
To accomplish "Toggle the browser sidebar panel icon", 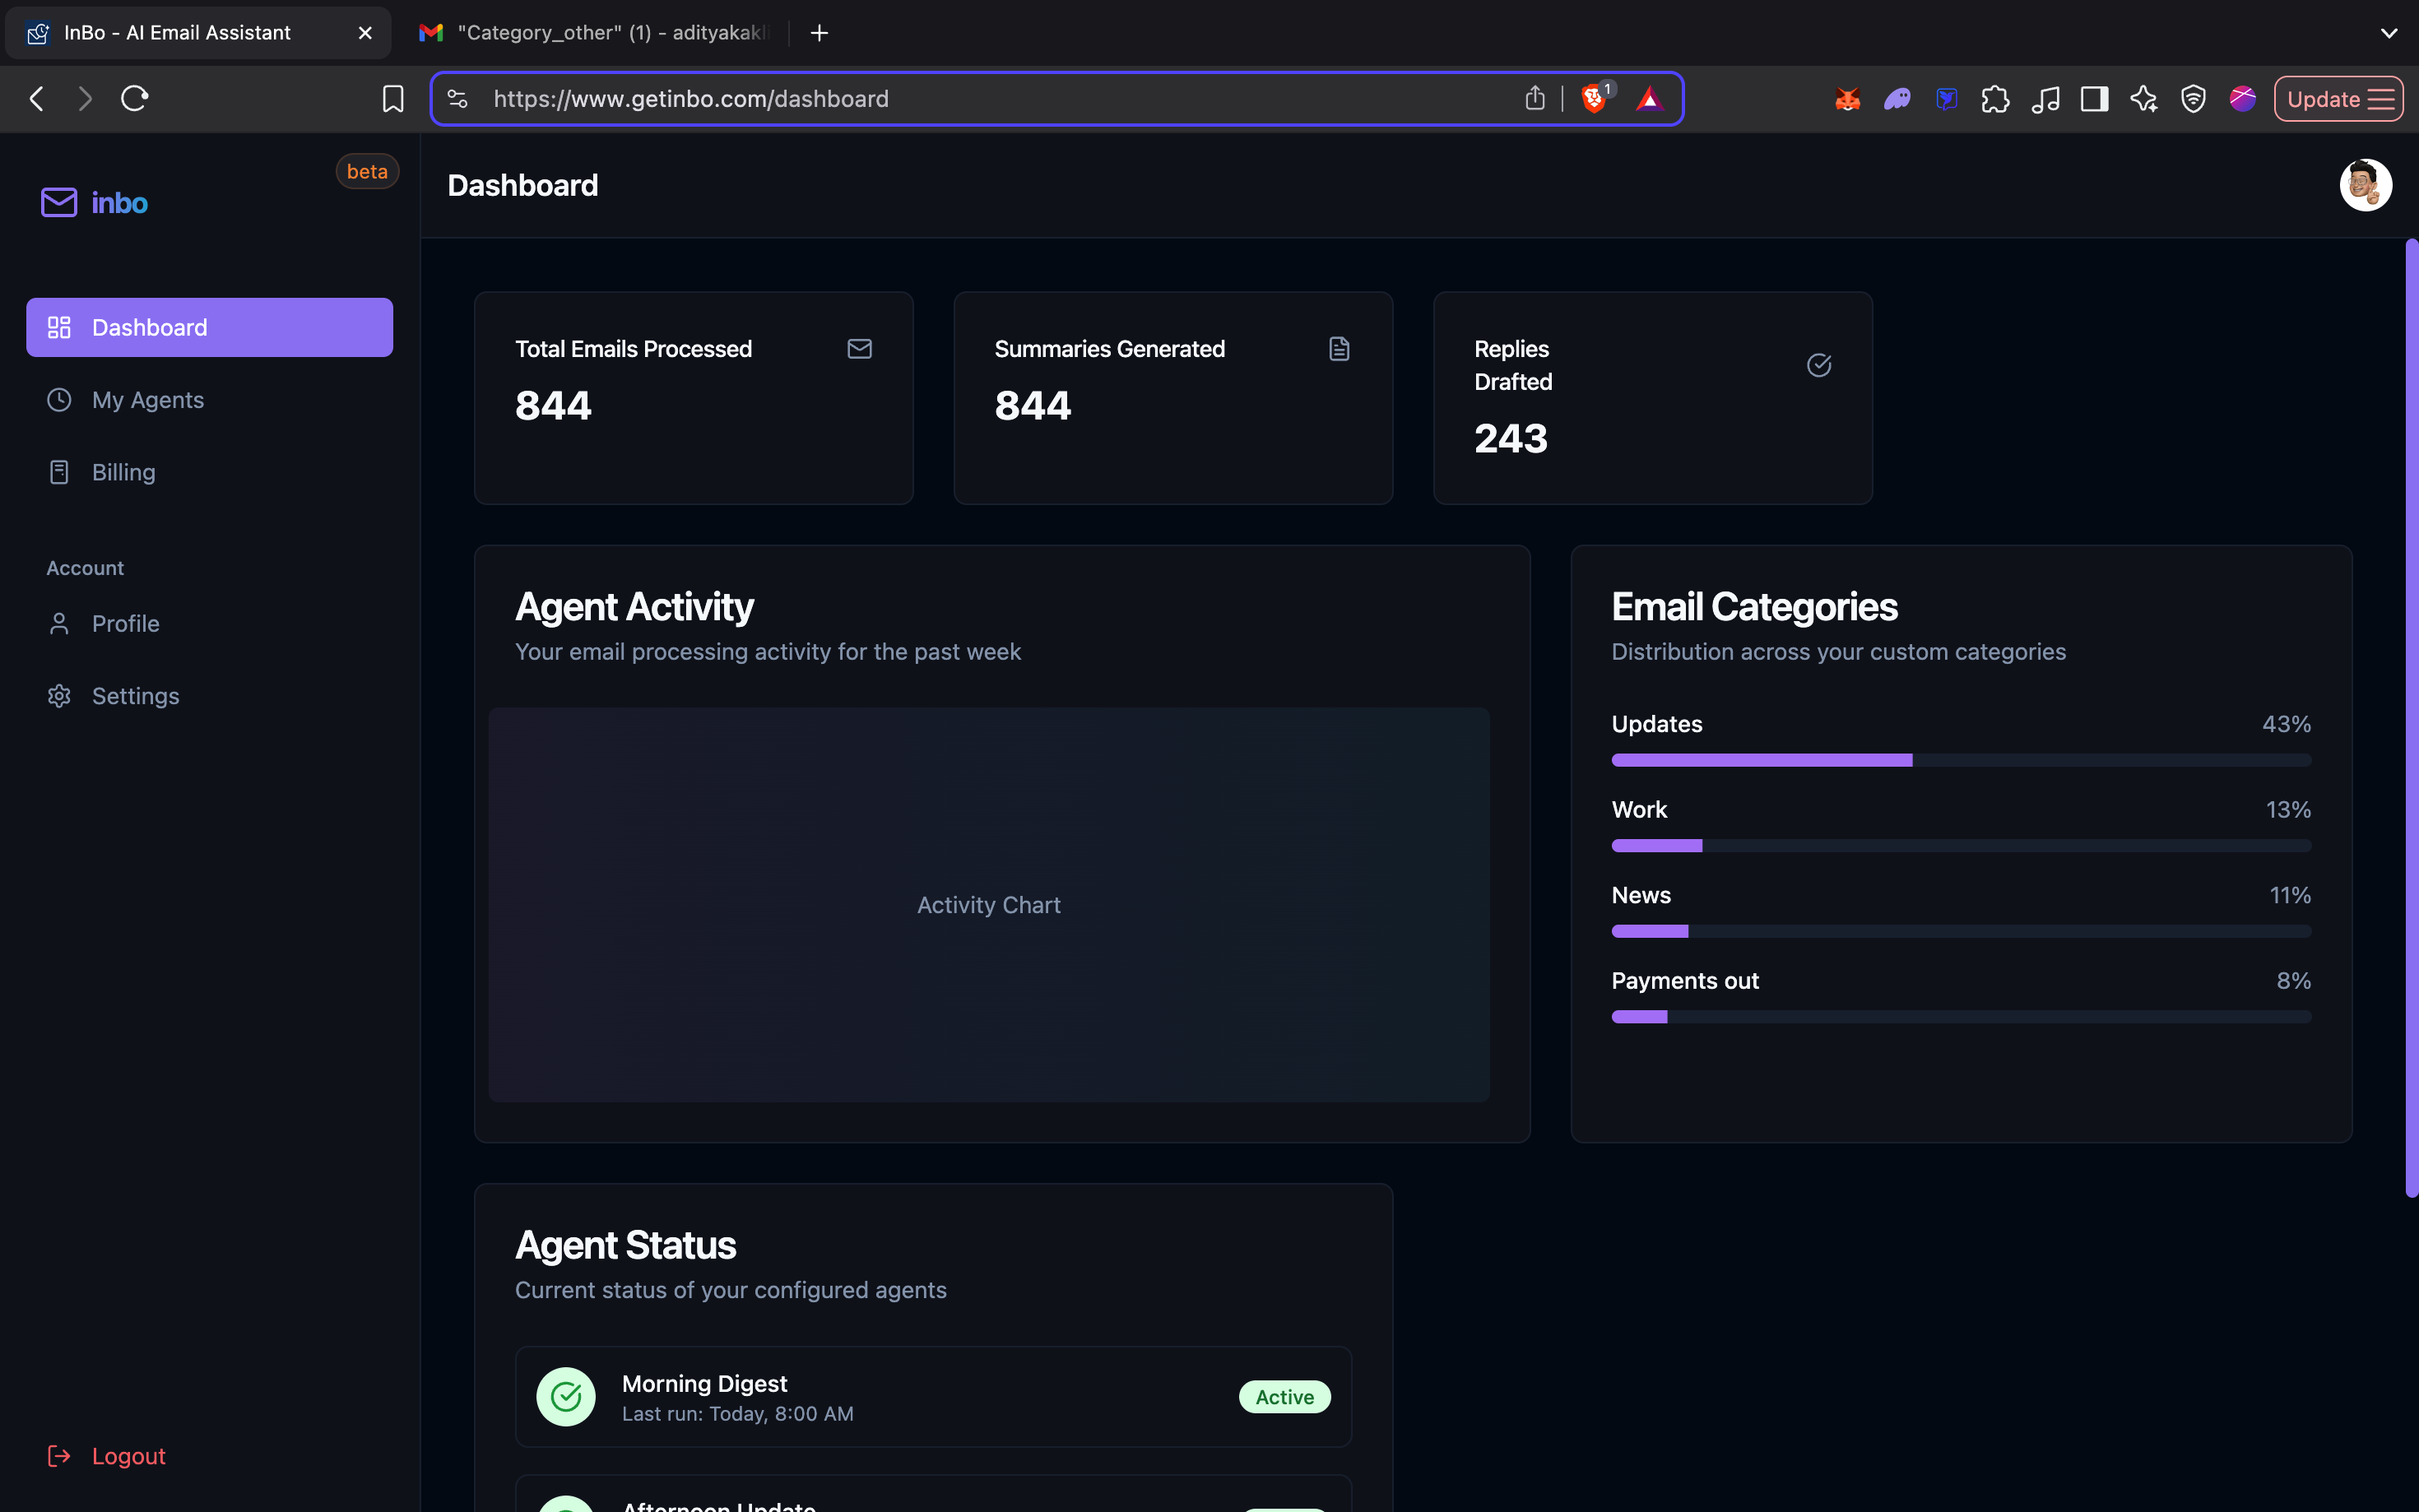I will (2094, 99).
